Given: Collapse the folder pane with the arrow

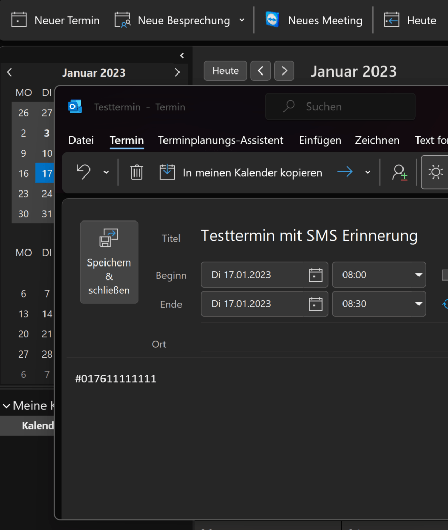Looking at the screenshot, I should point(182,56).
